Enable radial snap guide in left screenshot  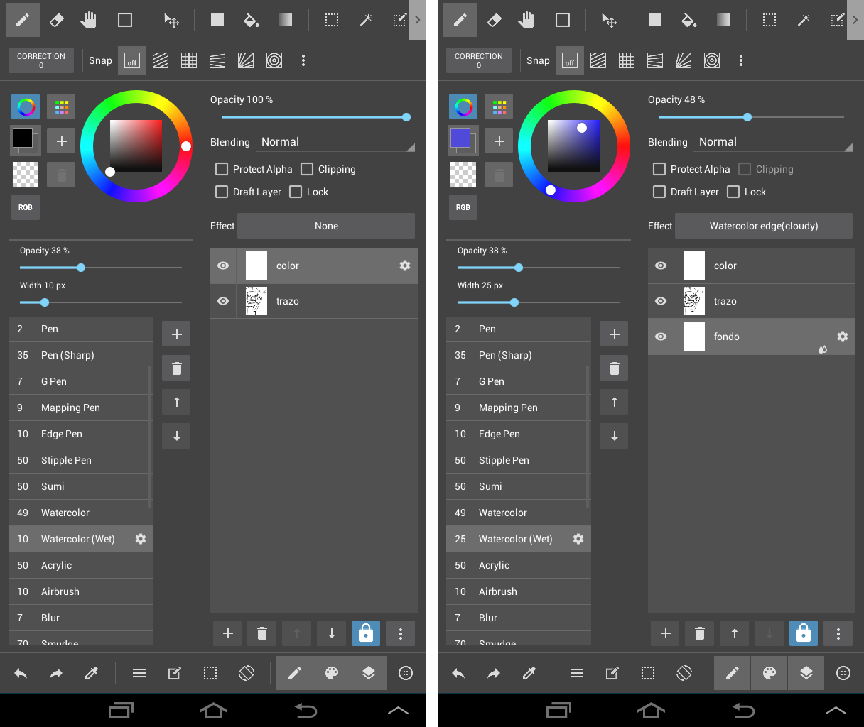(x=246, y=61)
